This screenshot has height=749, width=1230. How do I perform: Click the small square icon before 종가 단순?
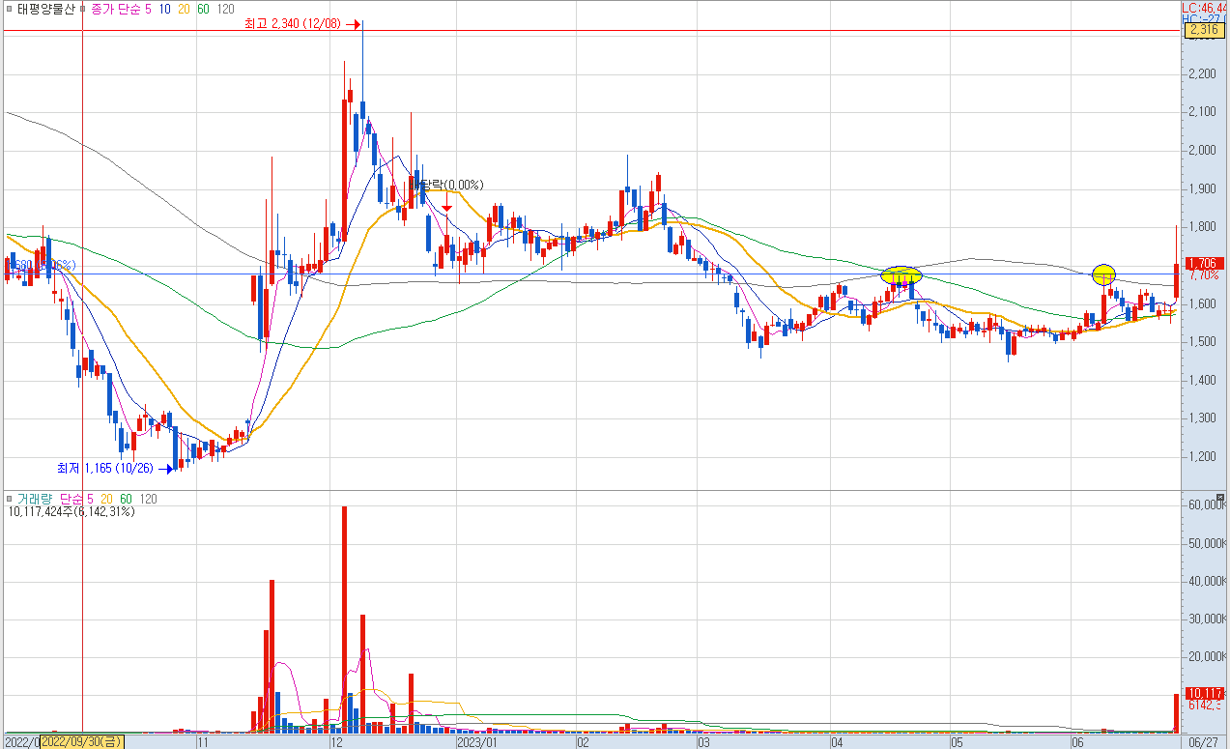click(83, 9)
